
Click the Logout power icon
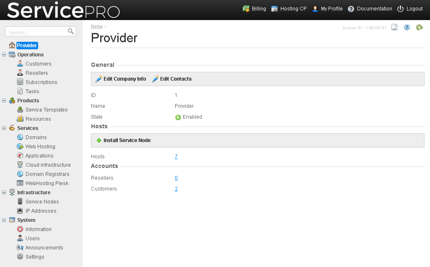[x=400, y=9]
